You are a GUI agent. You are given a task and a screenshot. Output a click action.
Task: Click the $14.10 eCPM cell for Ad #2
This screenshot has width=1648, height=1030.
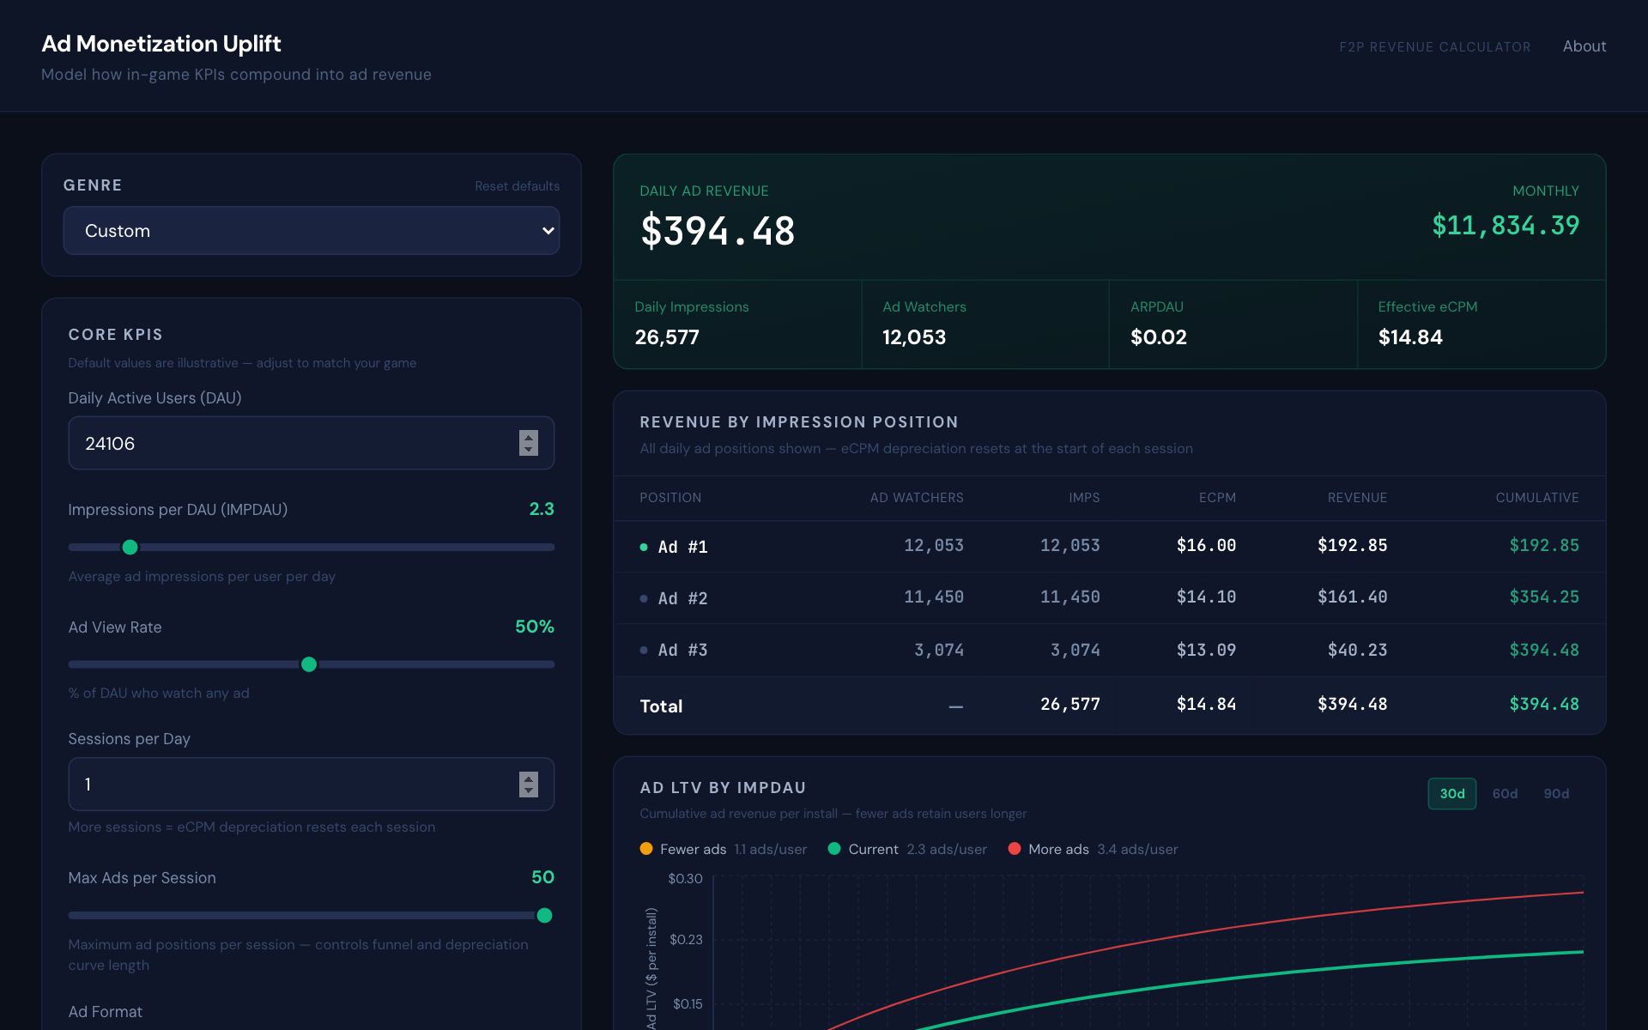click(x=1206, y=597)
